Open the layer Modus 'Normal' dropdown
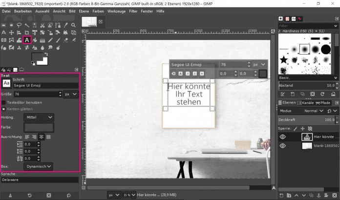The width and height of the screenshot is (340, 200). (314, 111)
